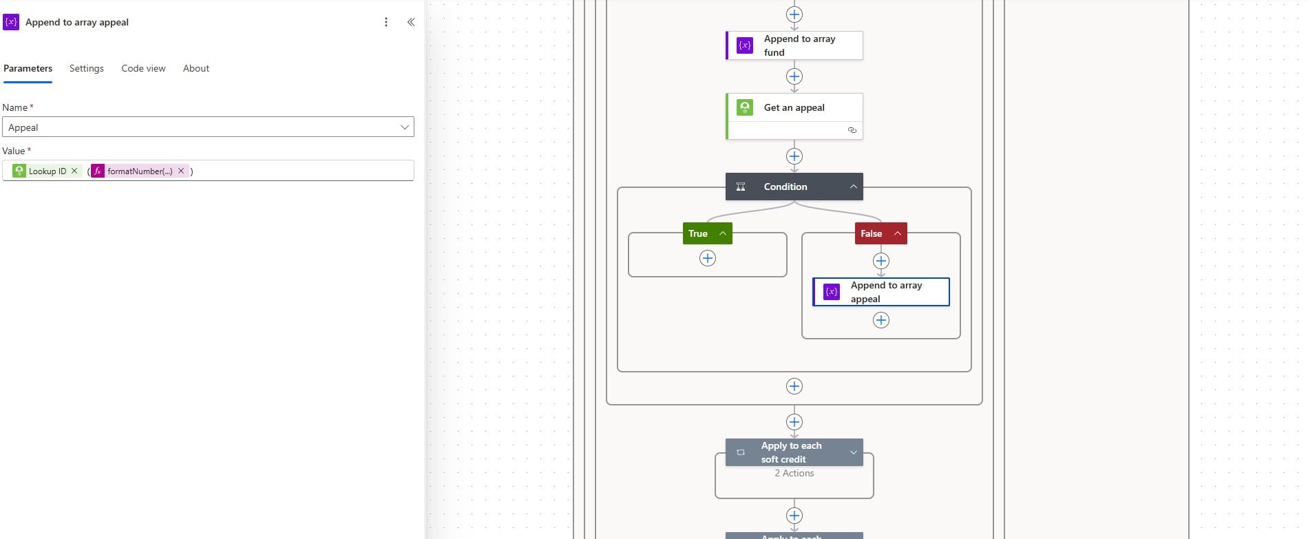Insert a step just below the Condition block
Image resolution: width=1308 pixels, height=539 pixels.
794,386
